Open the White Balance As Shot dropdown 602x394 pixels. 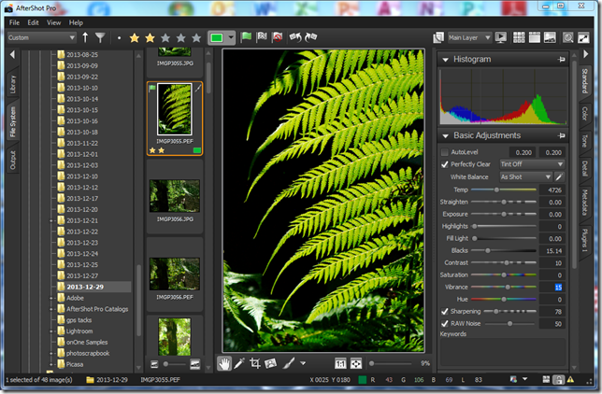(524, 176)
